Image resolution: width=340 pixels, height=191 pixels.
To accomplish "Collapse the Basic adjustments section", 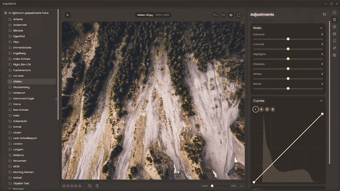I will (321, 28).
